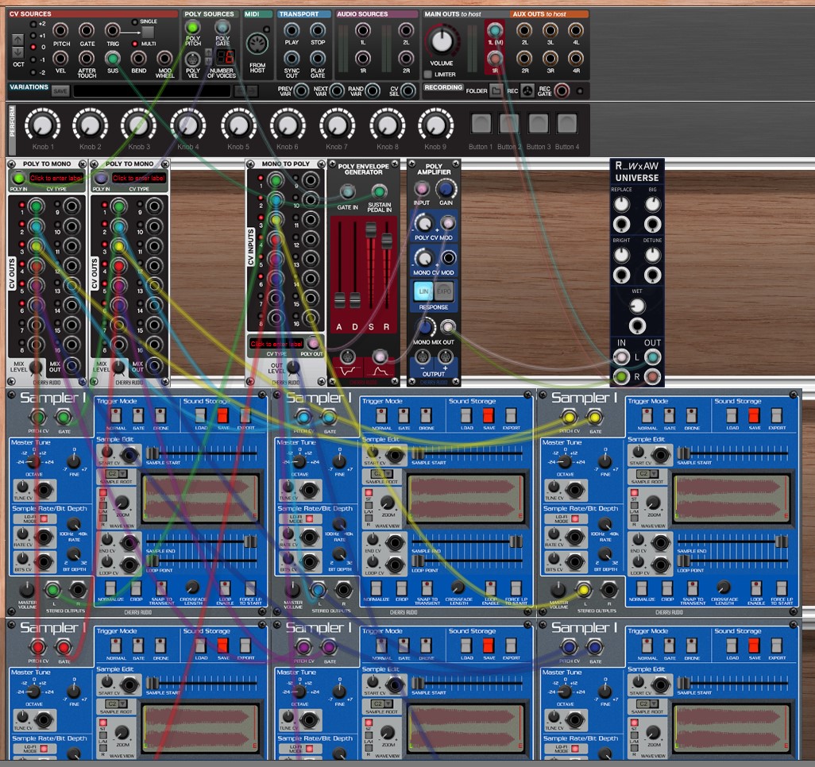Image resolution: width=815 pixels, height=767 pixels.
Task: Click the red SAVE switch on bottom-right Sampler
Action: pyautogui.click(x=754, y=645)
